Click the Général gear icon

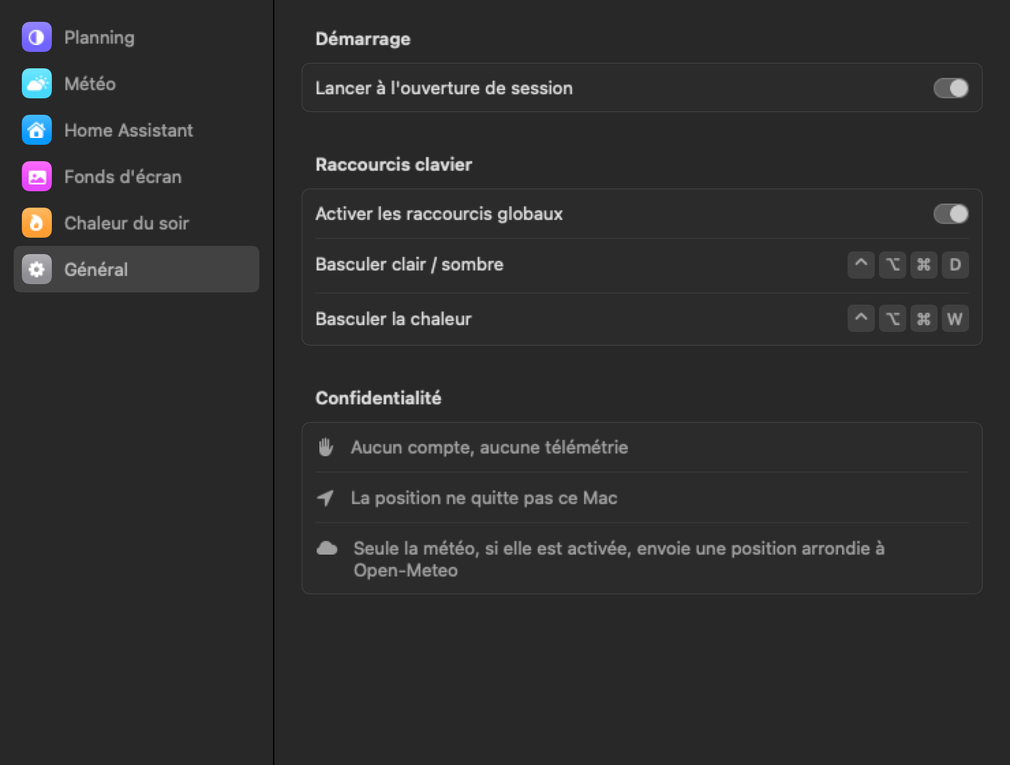click(37, 269)
